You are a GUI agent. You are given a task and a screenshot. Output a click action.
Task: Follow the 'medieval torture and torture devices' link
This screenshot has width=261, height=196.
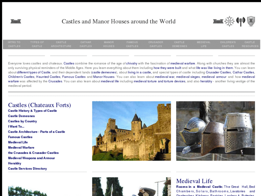pos(159,81)
